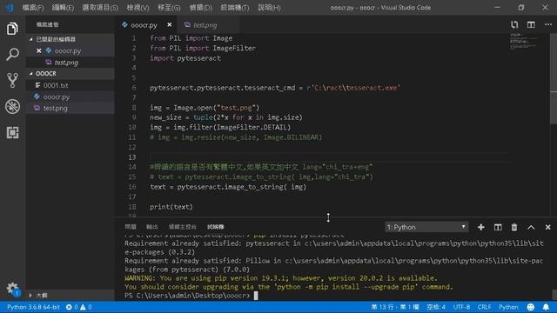Viewport: 557px width, 313px height.
Task: Open the File menu
Action: click(33, 8)
